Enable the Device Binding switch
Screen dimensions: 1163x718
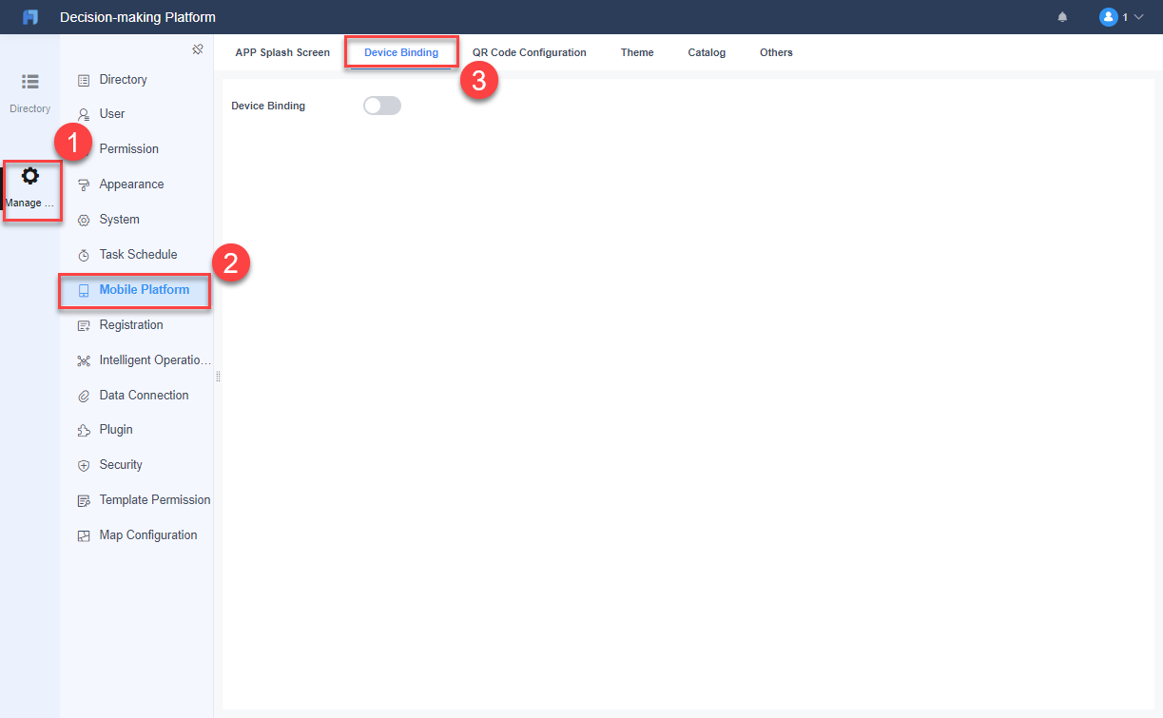[381, 105]
